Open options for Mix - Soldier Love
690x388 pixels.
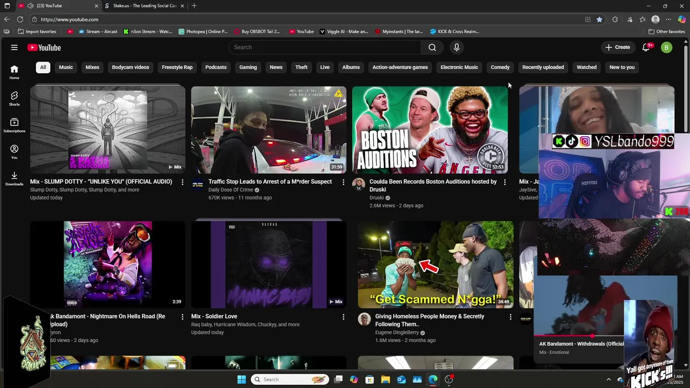click(343, 317)
